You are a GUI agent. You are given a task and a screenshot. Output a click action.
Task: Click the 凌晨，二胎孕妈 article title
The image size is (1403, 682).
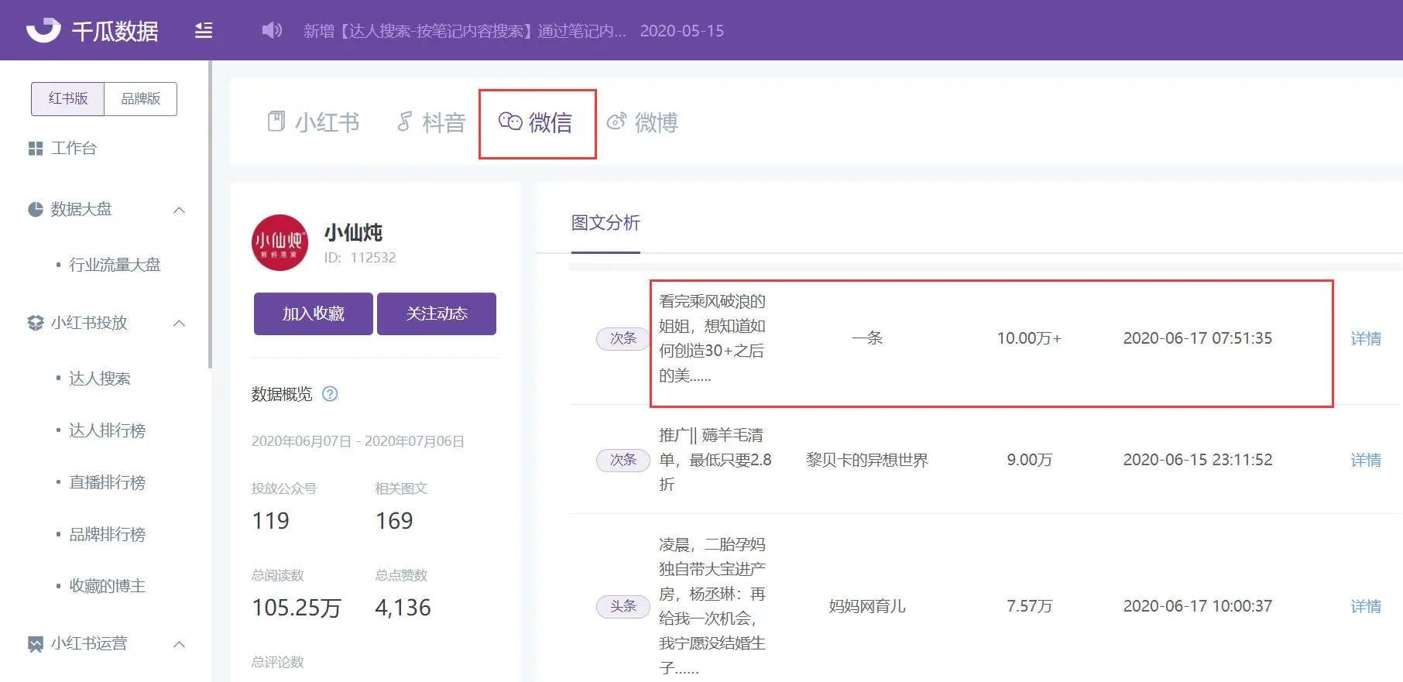712,606
